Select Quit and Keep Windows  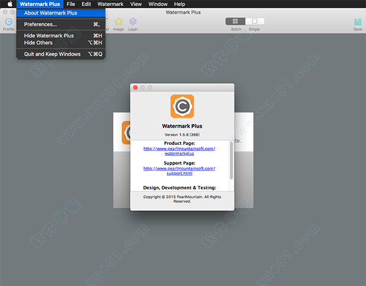61,54
